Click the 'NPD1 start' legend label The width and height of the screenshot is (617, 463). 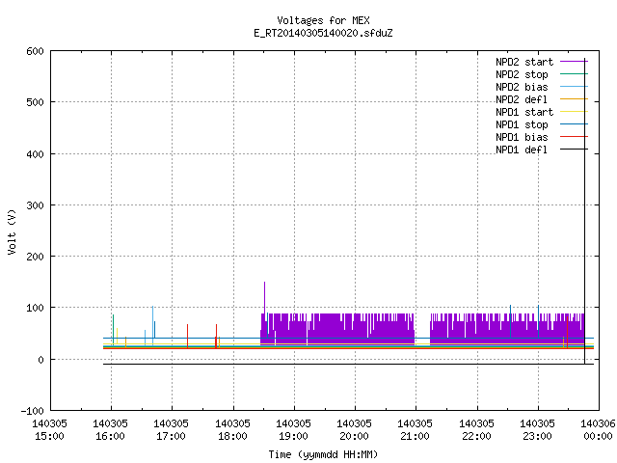coord(524,112)
